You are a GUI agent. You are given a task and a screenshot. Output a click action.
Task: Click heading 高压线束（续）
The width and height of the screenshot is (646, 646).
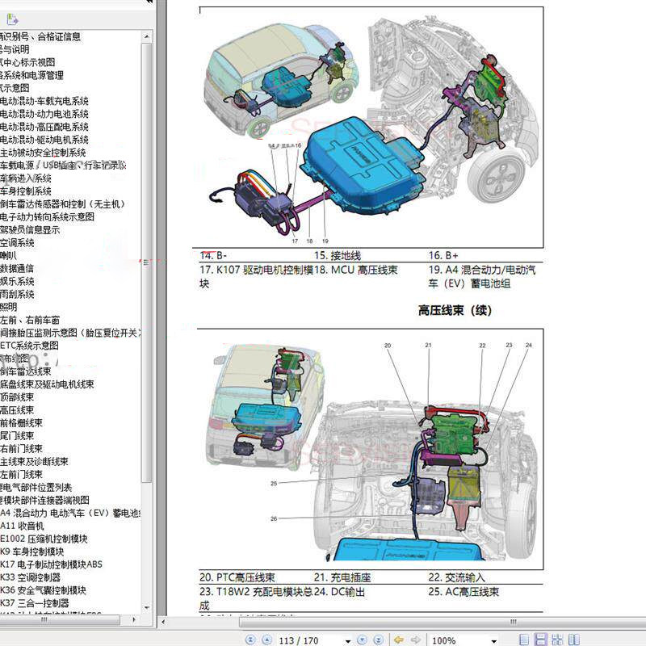pos(455,310)
